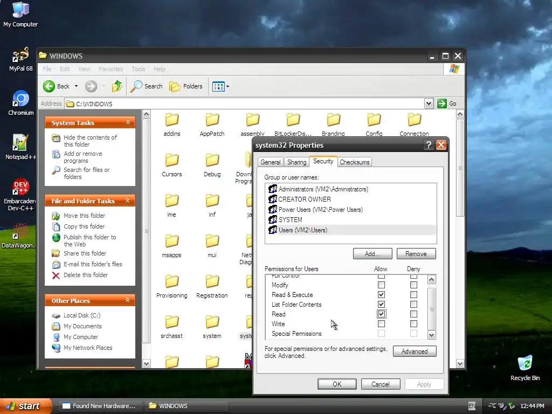Launch MyPal 68 from desktop

tap(20, 59)
